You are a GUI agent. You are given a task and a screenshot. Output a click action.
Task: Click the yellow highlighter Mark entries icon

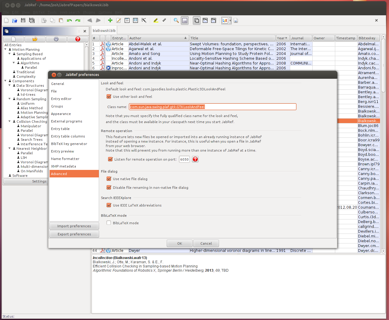pyautogui.click(x=156, y=20)
